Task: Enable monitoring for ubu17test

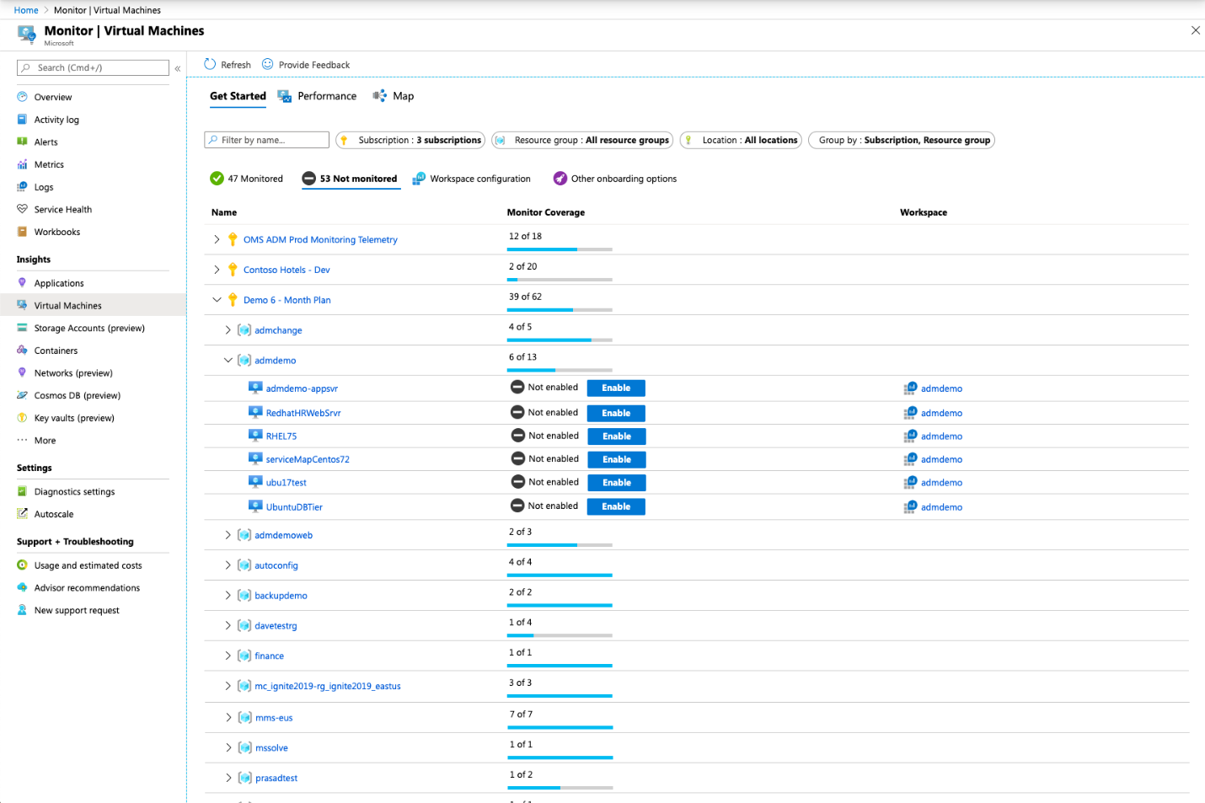Action: pyautogui.click(x=616, y=483)
